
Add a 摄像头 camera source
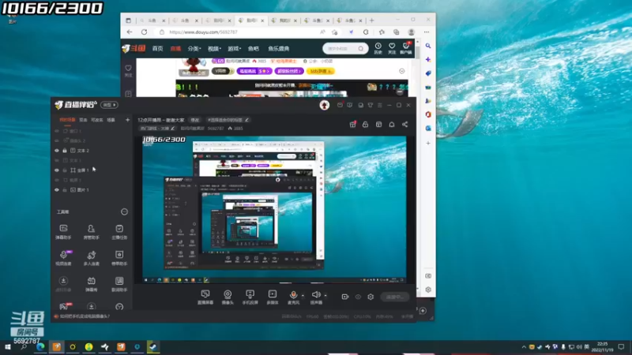[x=228, y=297]
